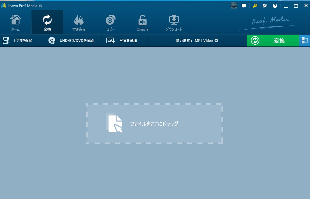310x199 pixels.
Task: Open the ダウンロード (Download) module
Action: [x=174, y=23]
